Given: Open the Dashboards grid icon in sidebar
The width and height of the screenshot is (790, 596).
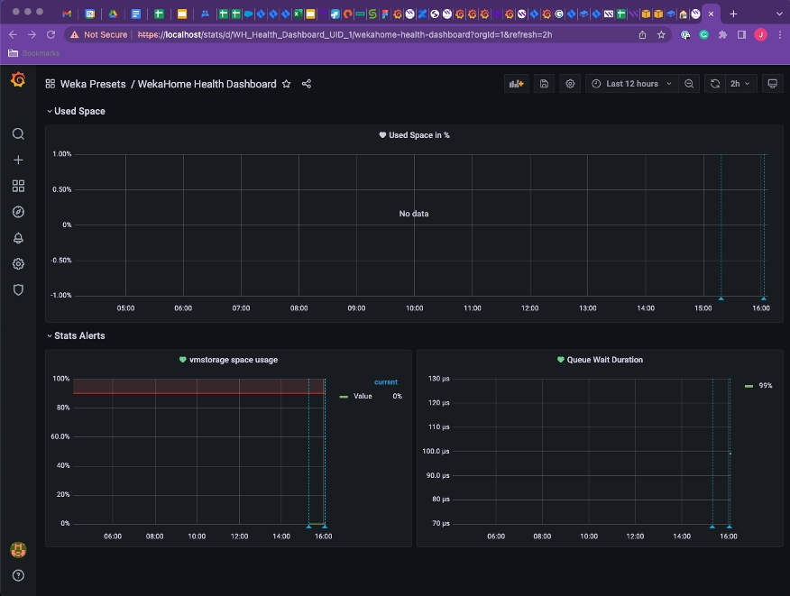Looking at the screenshot, I should 18,186.
